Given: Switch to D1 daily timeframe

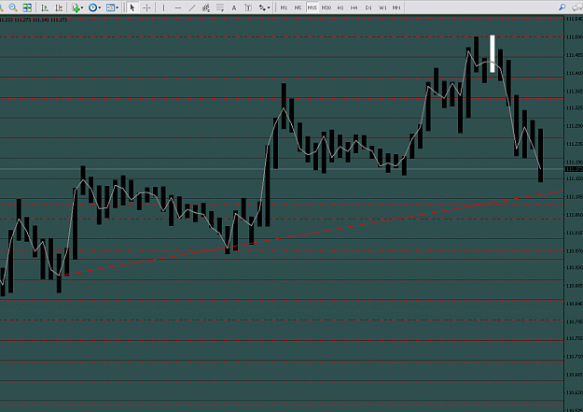Looking at the screenshot, I should [x=368, y=7].
